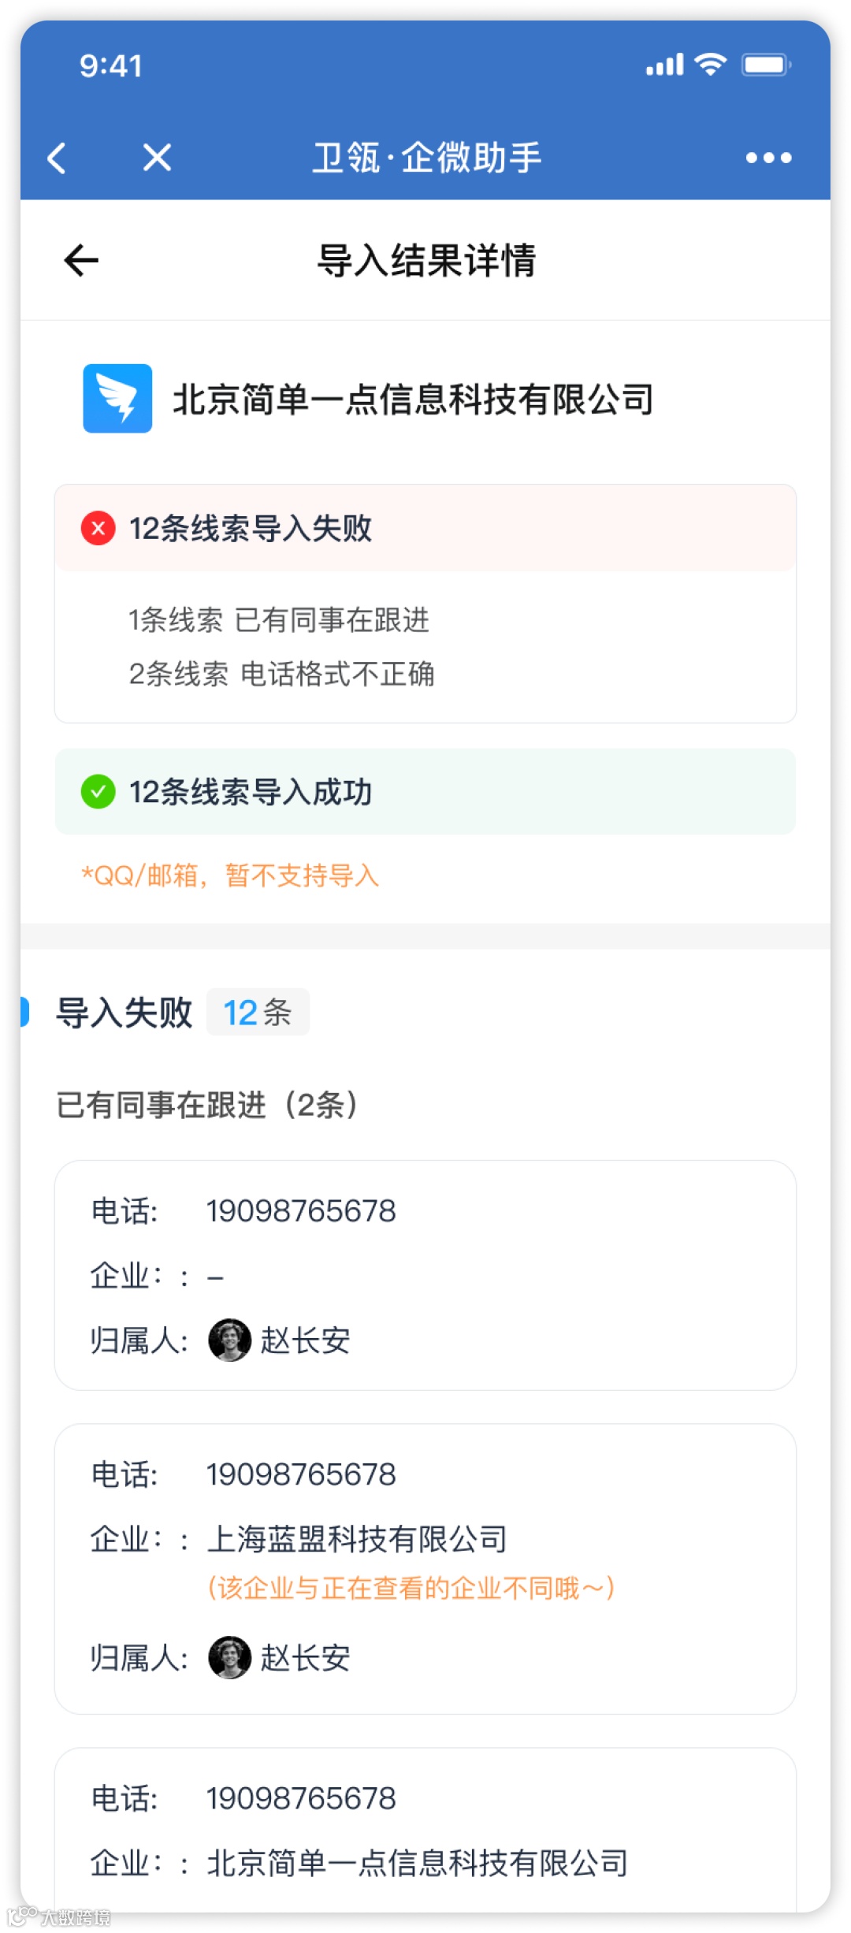
Task: Open the 已有同事在跟进（2条）section
Action: 206,1105
